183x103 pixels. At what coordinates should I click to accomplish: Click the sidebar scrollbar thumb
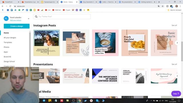(x=30, y=49)
